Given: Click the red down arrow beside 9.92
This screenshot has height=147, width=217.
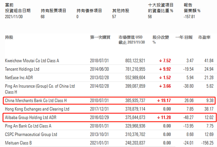Looking at the screenshot, I should click(161, 69).
